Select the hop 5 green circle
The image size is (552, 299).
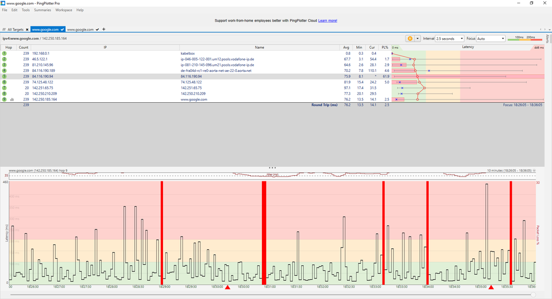[4, 76]
